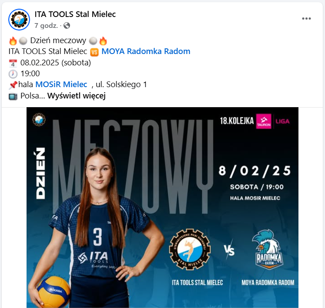Open the MOSiR Mielec page link
Viewport: 325px width, 308px height.
[61, 85]
